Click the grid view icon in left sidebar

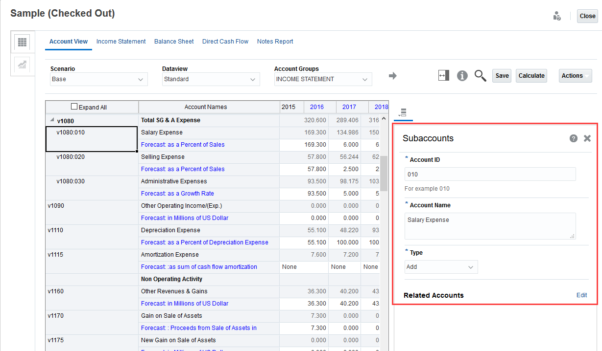click(x=22, y=42)
